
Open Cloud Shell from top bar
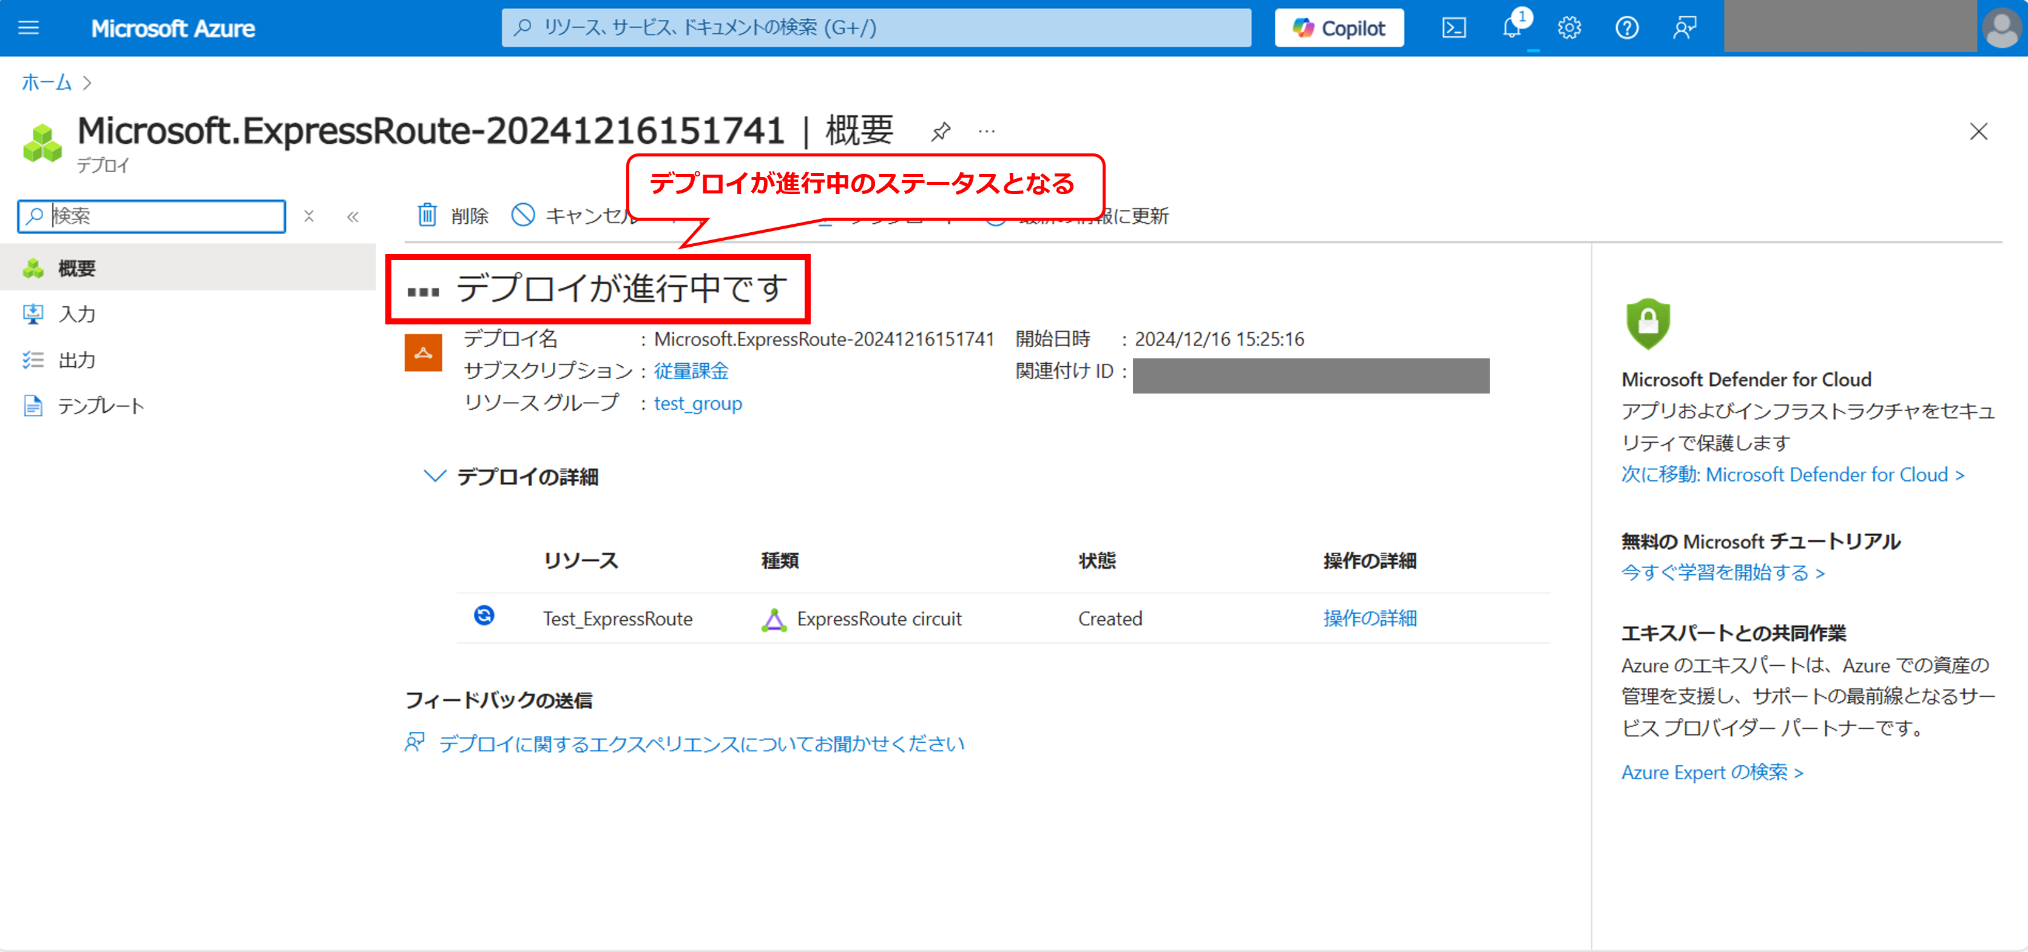[x=1453, y=28]
